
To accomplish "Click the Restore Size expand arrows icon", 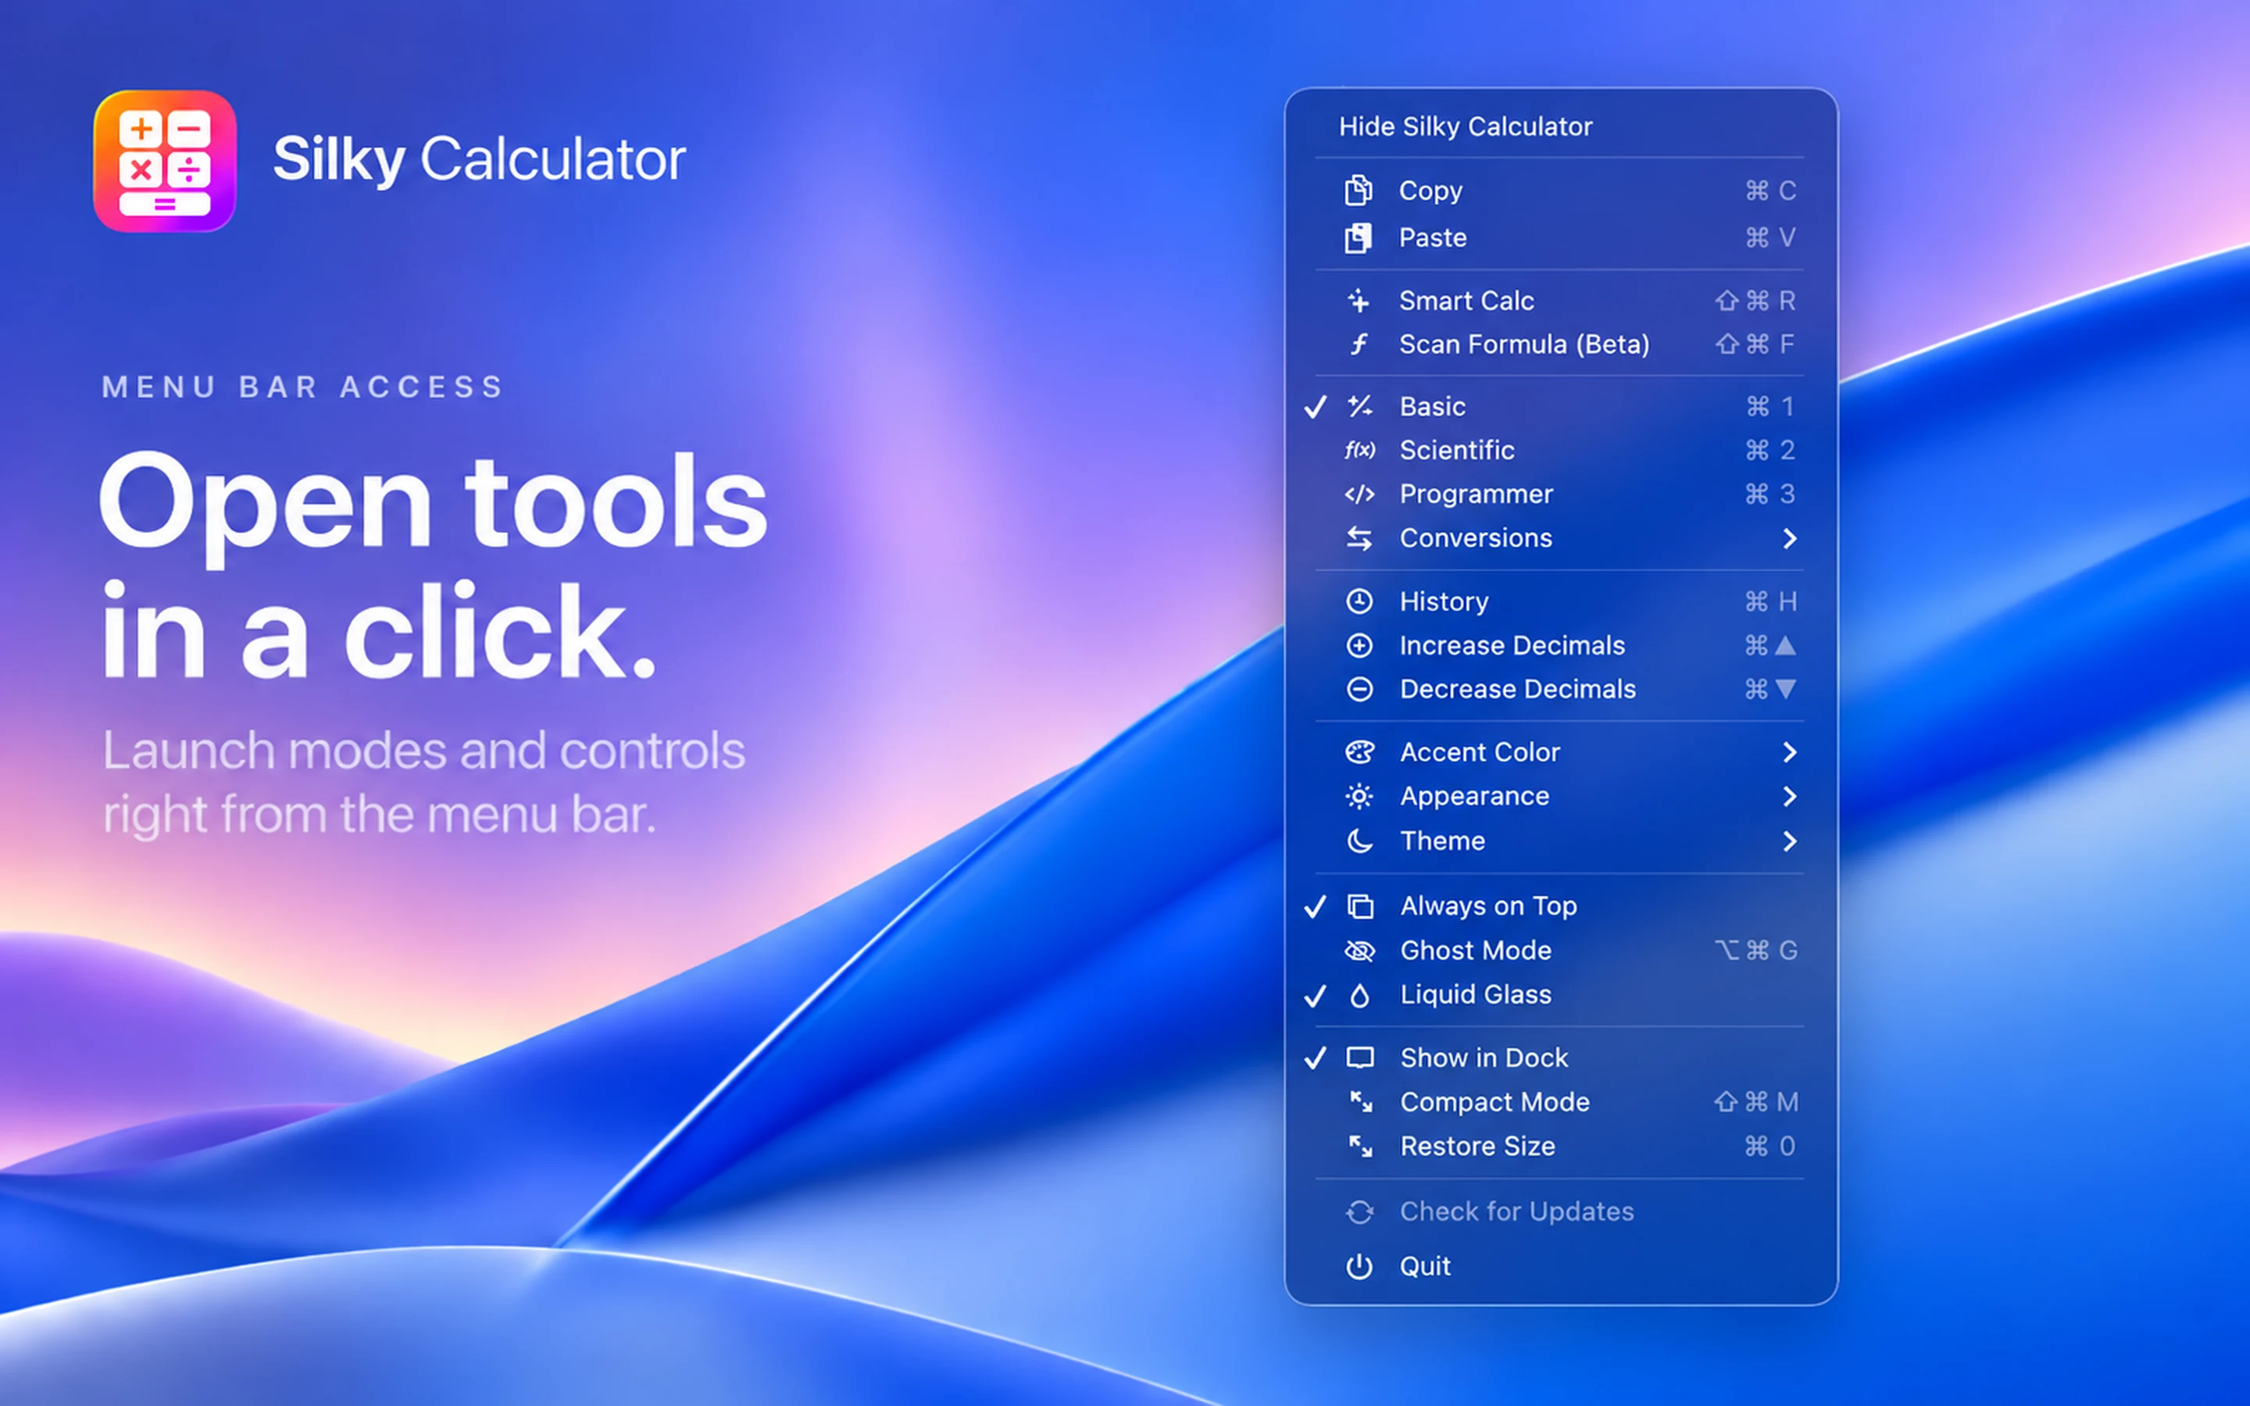I will pos(1360,1146).
